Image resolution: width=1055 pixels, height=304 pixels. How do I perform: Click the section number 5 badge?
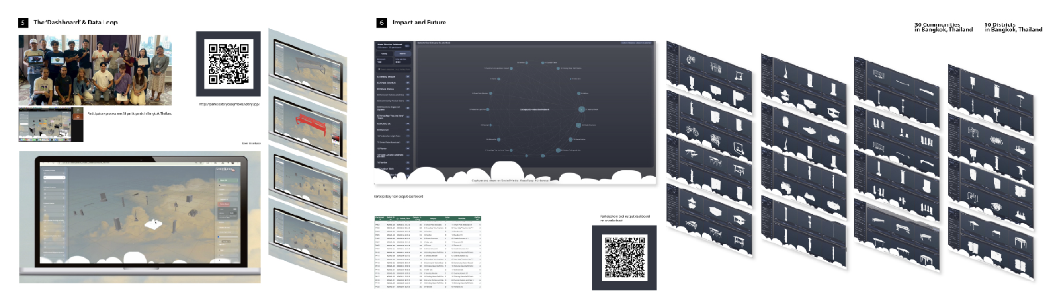23,23
